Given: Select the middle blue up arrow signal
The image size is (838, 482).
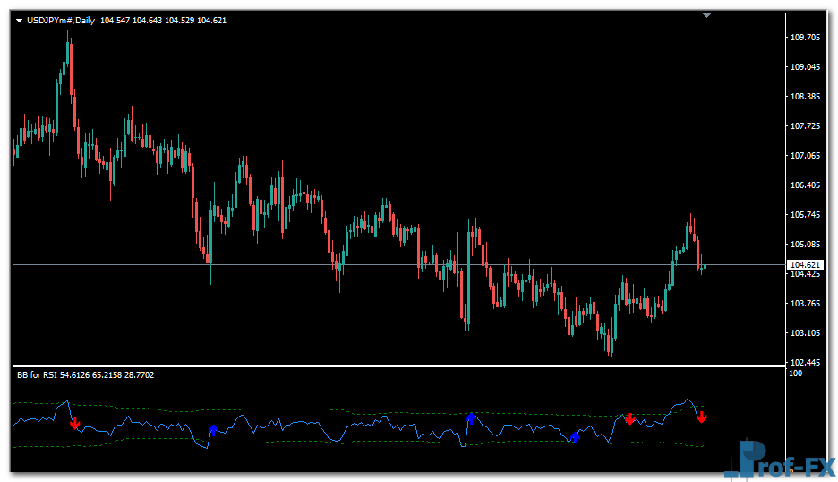Looking at the screenshot, I should click(470, 417).
